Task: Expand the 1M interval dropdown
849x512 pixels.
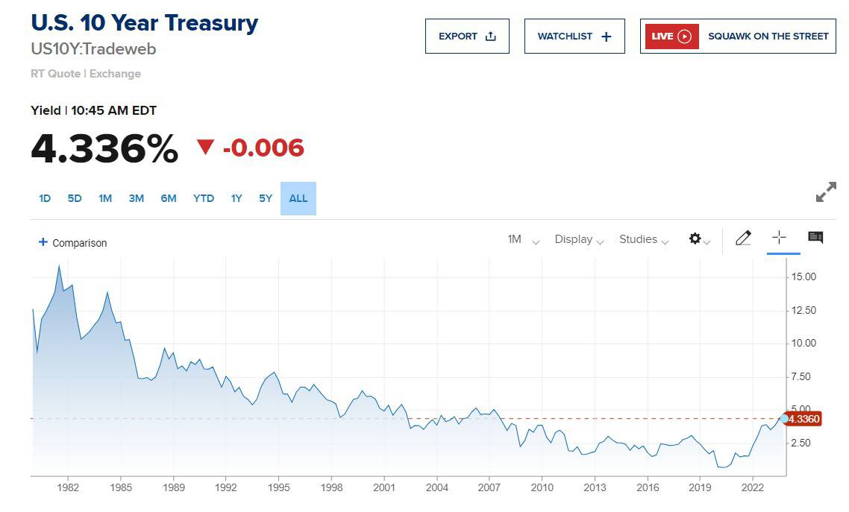Action: [523, 239]
